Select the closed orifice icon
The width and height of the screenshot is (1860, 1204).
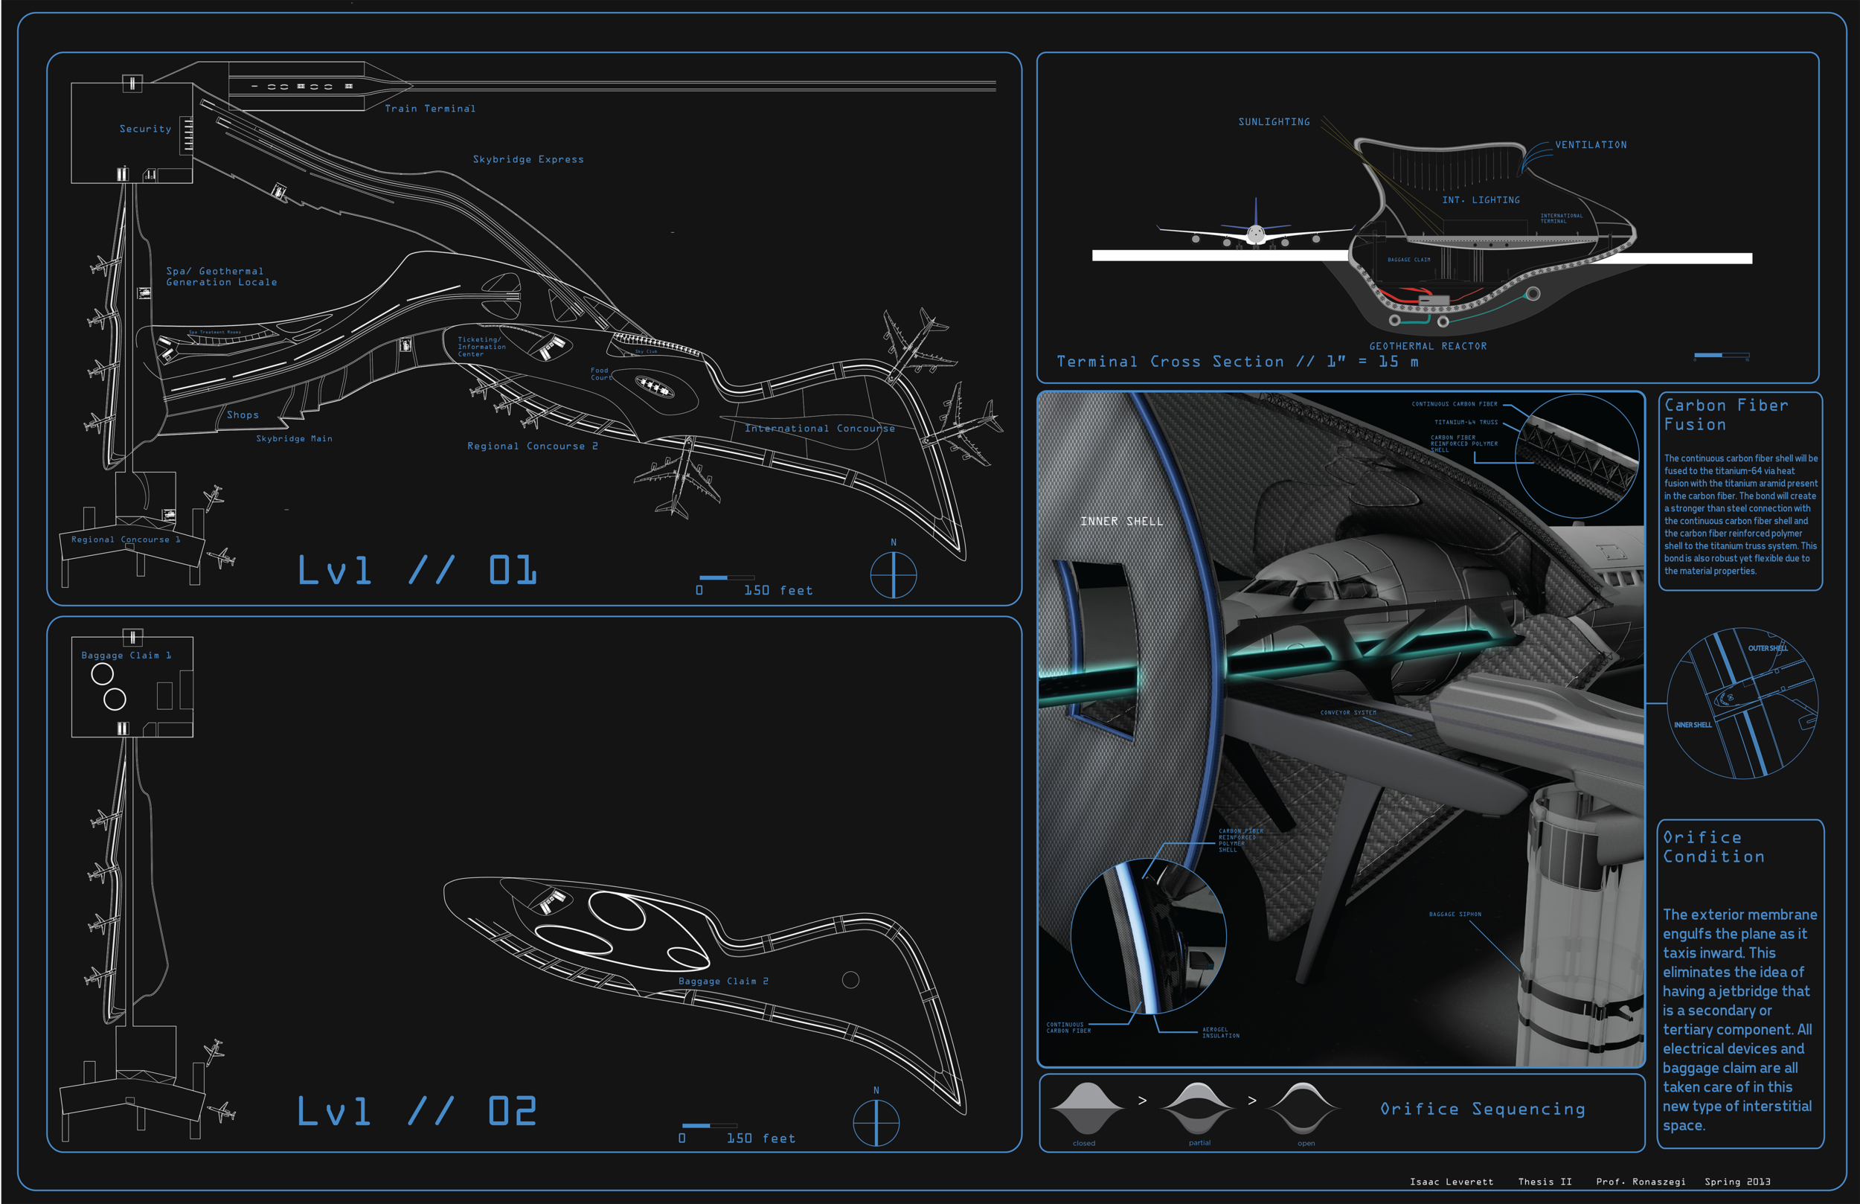point(1086,1109)
